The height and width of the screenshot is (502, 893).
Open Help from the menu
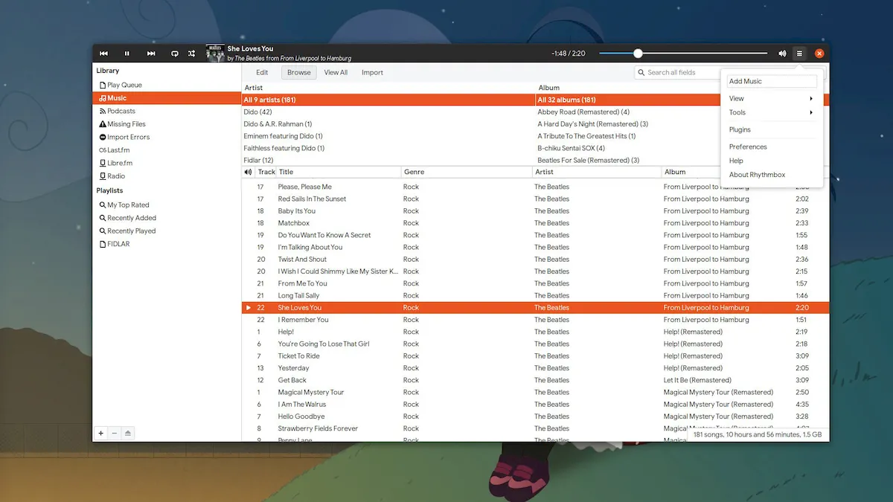[x=772, y=161]
